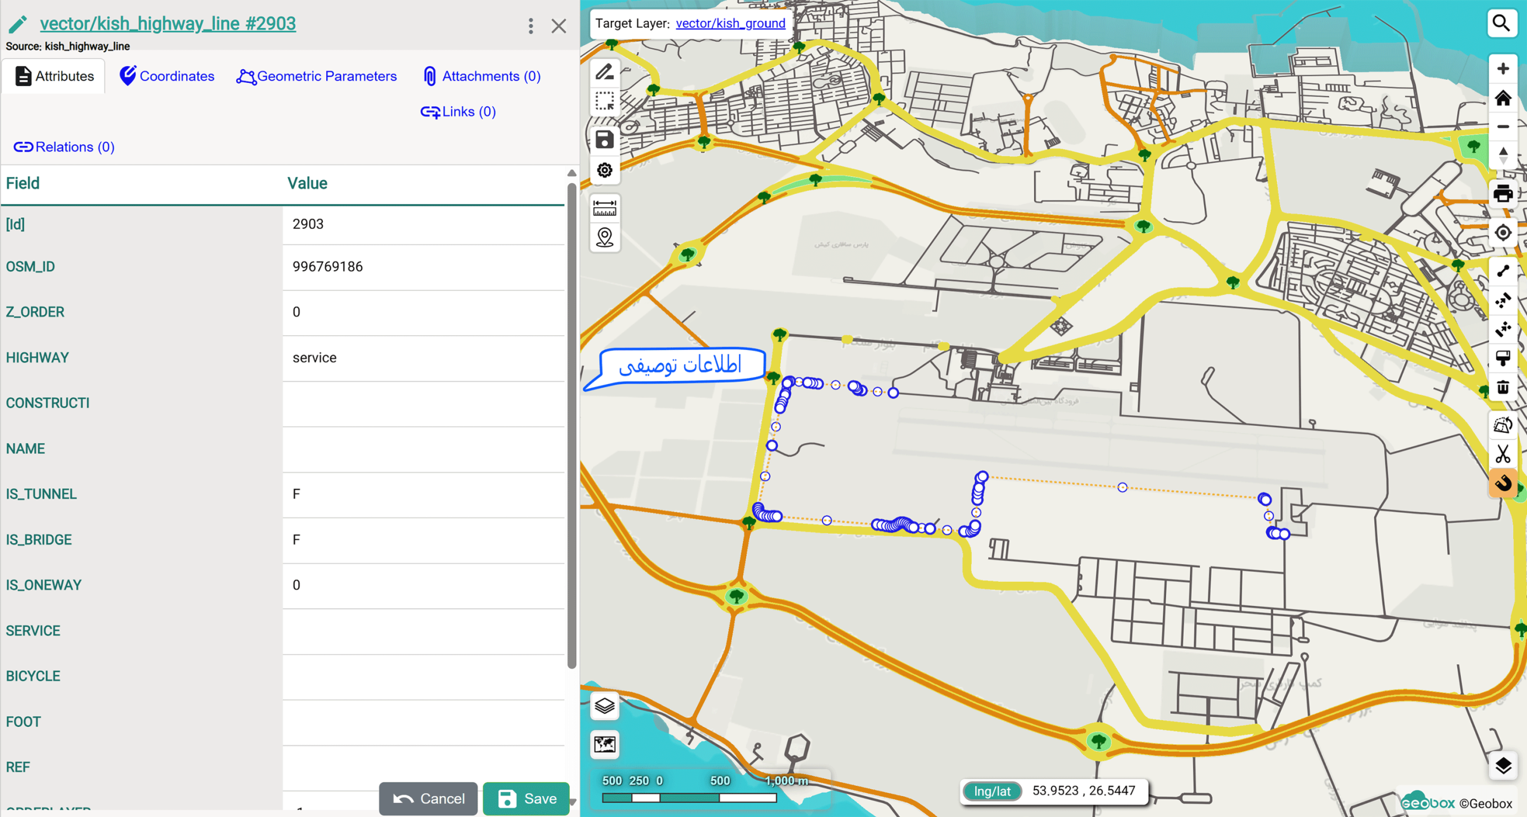
Task: Open the vector/kish_ground target layer link
Action: [730, 23]
